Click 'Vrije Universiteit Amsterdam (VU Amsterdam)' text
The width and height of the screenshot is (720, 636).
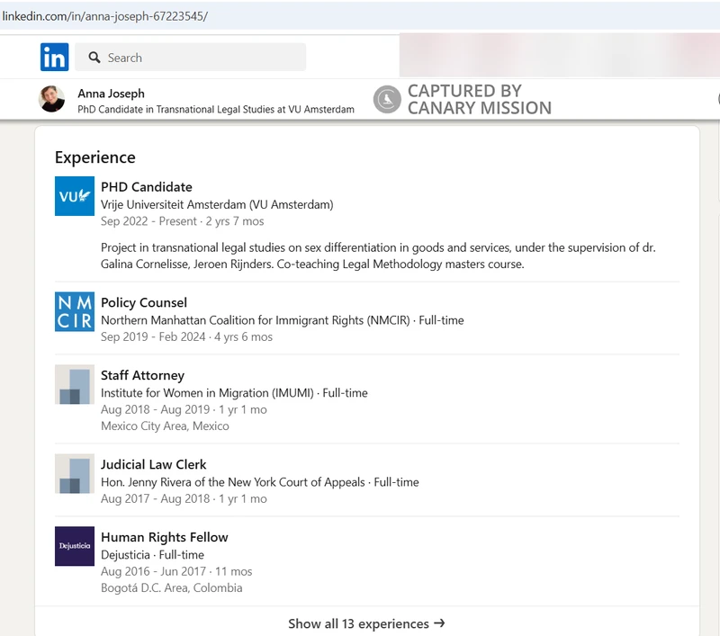pos(217,204)
